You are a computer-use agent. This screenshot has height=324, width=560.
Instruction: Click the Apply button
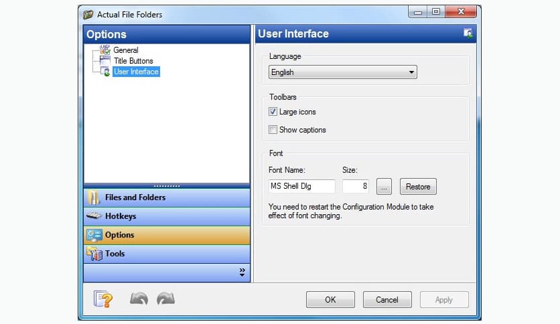click(x=444, y=300)
